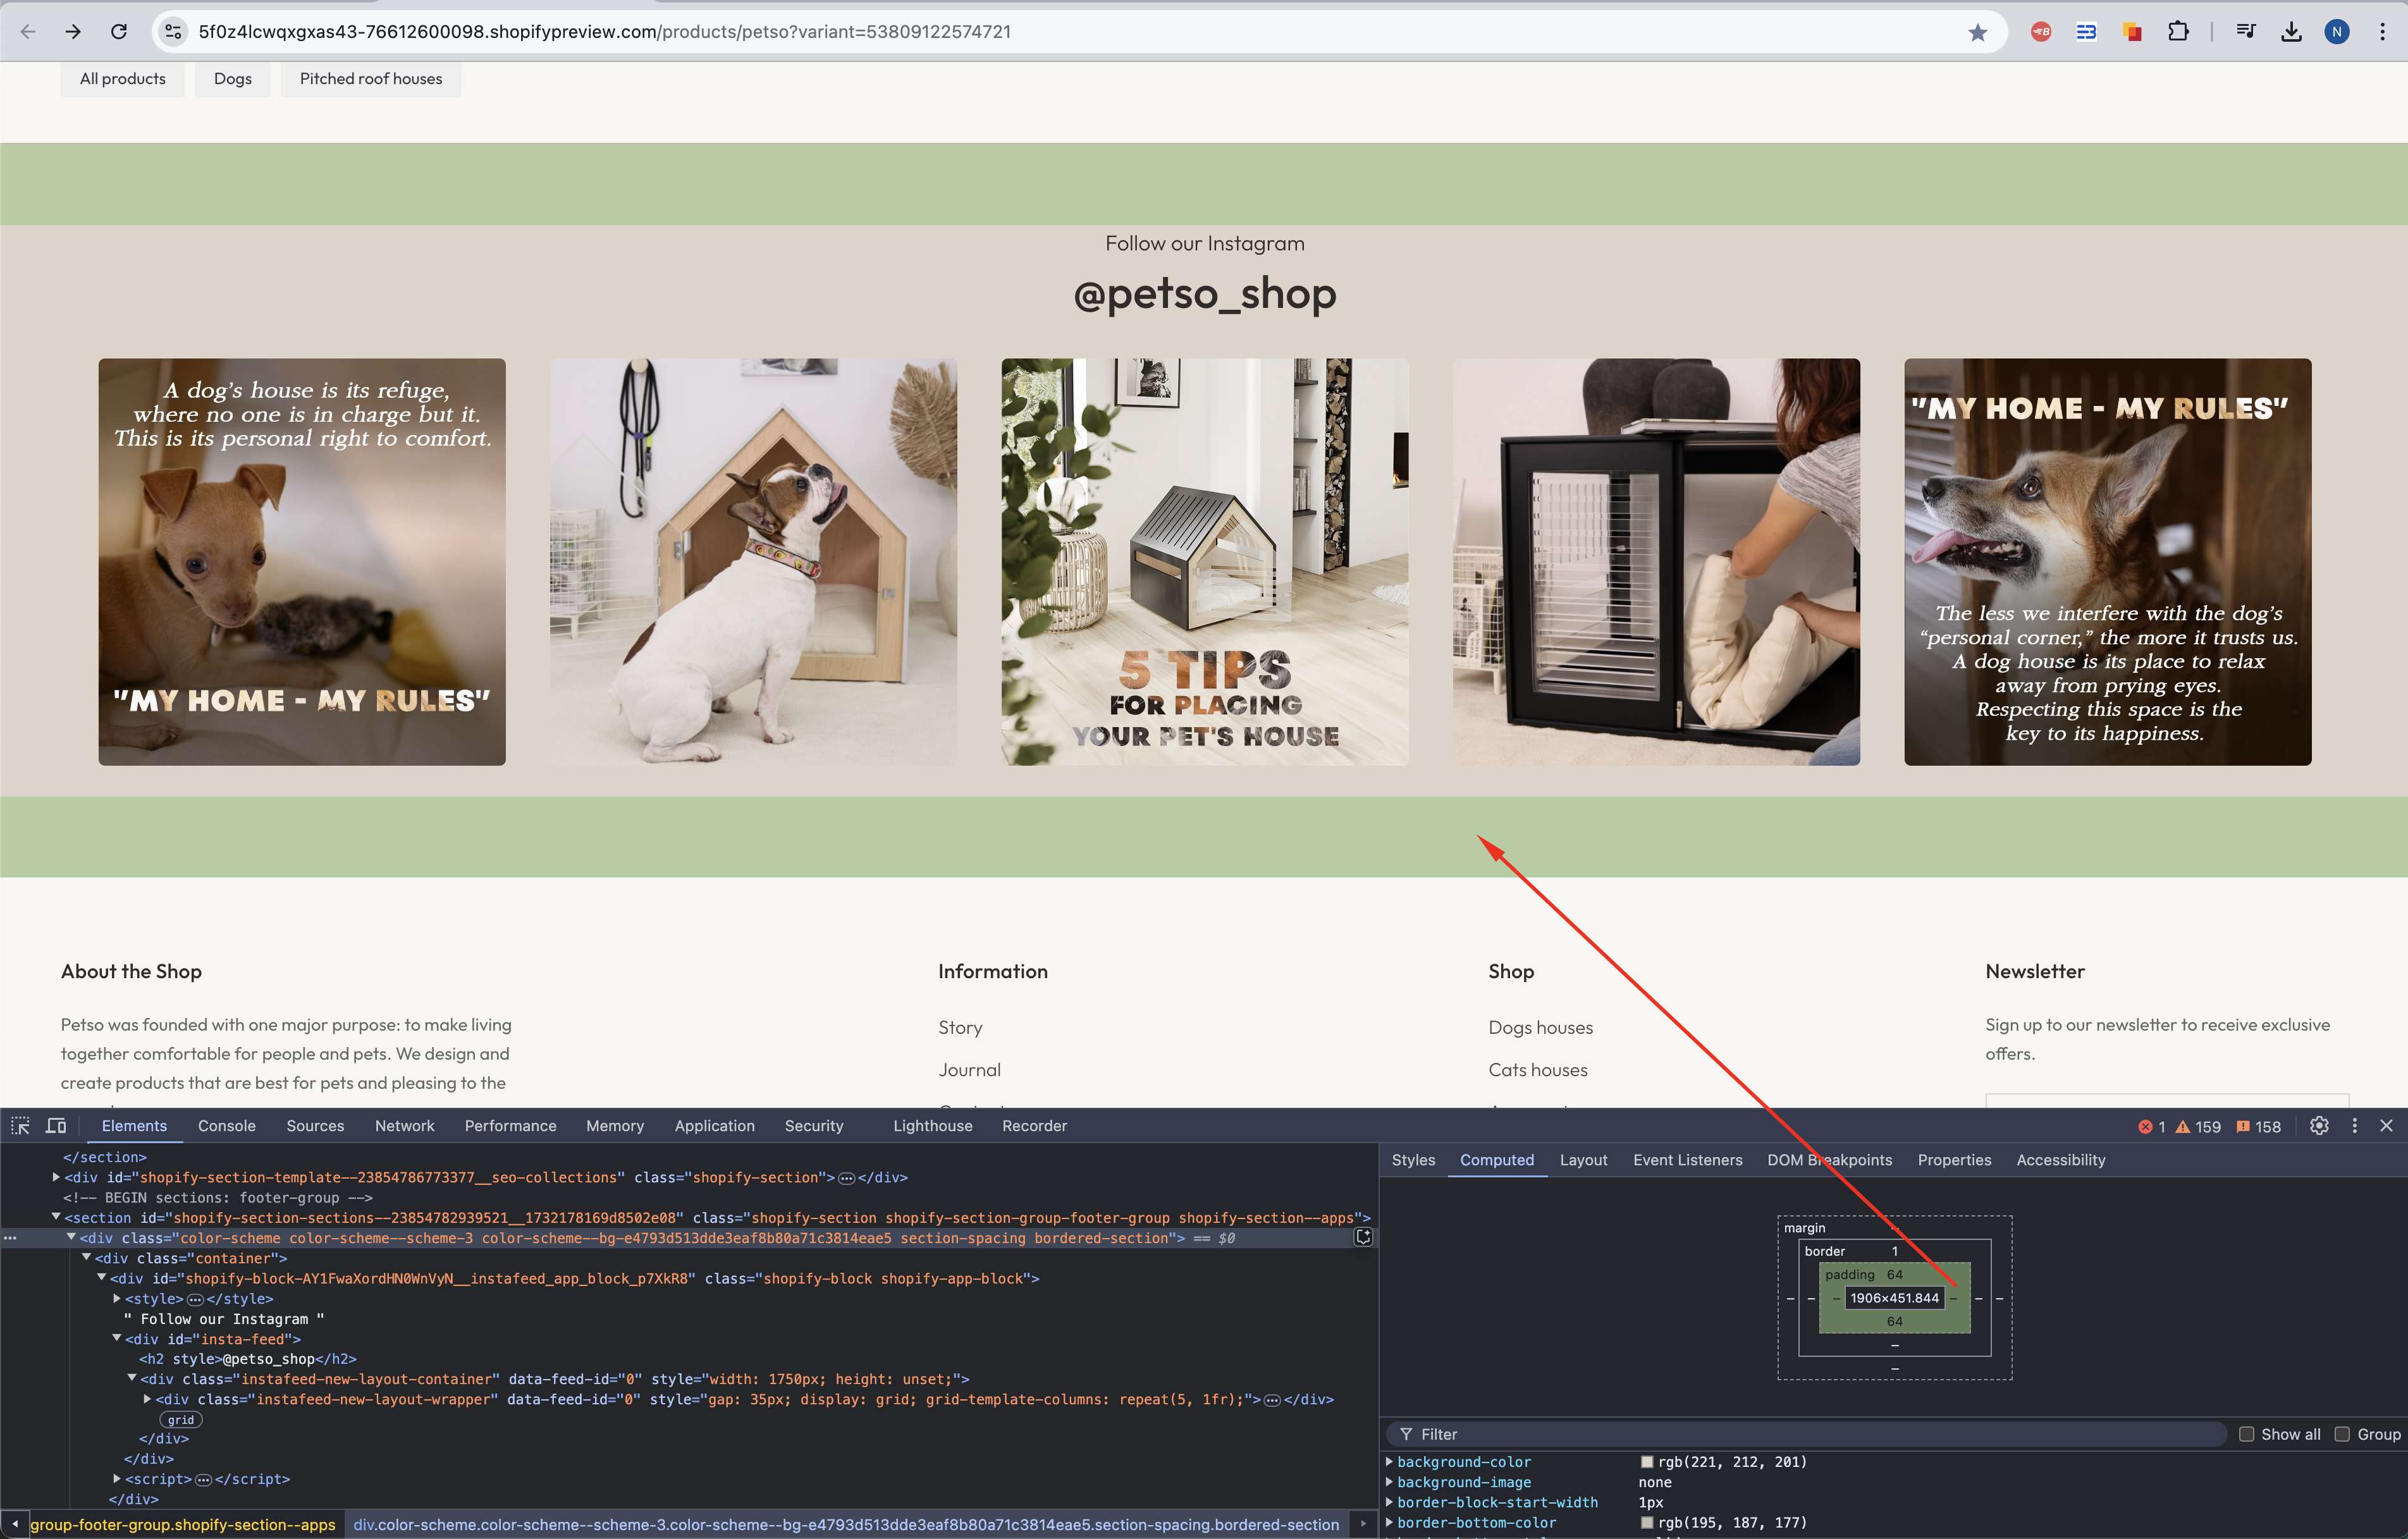Toggle the device toolbar icon

coord(57,1126)
